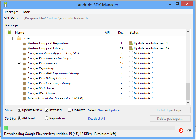The height and width of the screenshot is (140, 196).
Task: Toggle the Installed show checkbox
Action: click(46, 110)
